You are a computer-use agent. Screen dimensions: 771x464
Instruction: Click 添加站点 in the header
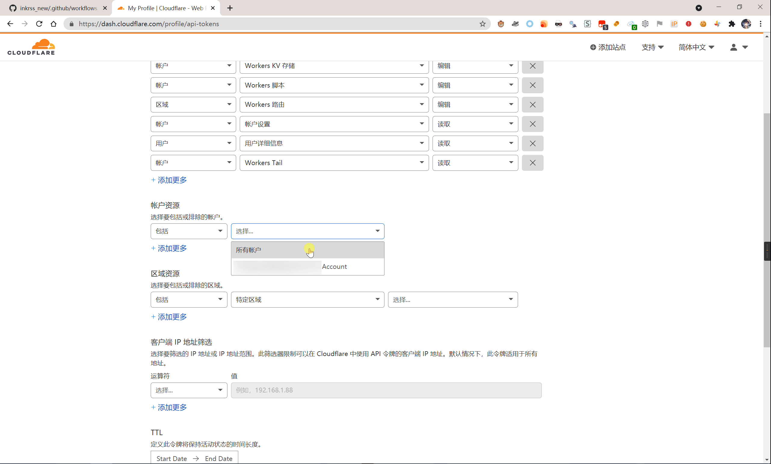coord(607,47)
